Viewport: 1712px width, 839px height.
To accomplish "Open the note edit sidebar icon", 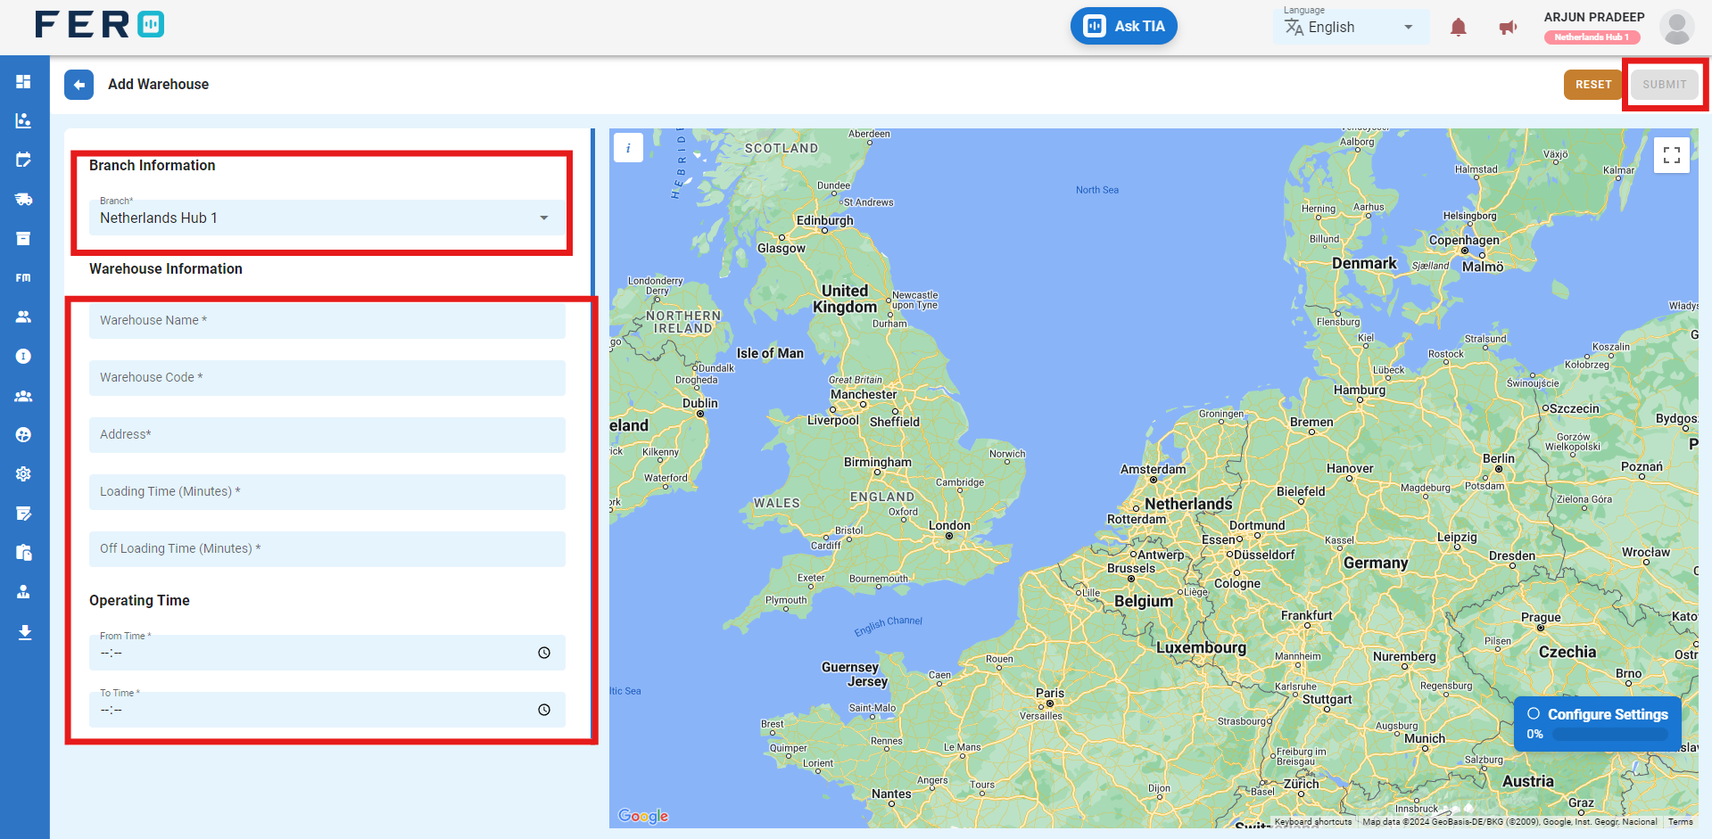I will point(24,514).
